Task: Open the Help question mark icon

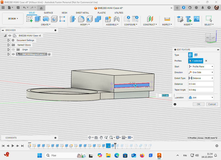Action: pos(209,8)
